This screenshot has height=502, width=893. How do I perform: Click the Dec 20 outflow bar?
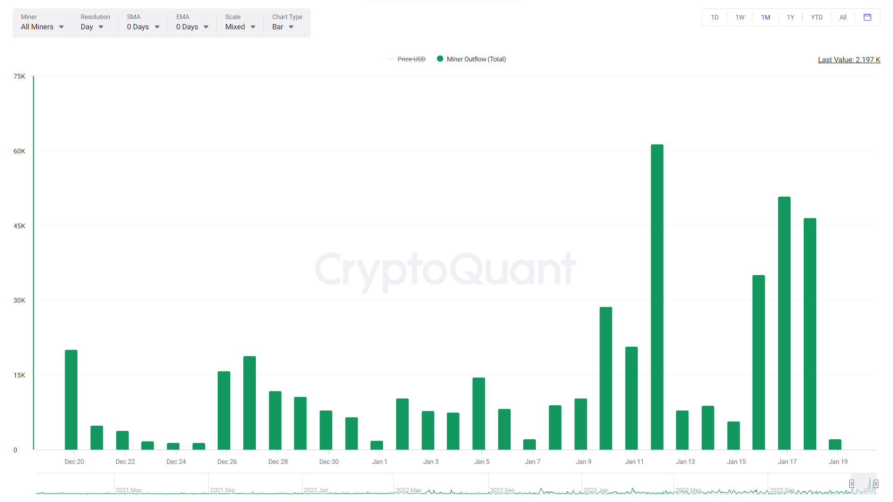coord(71,400)
